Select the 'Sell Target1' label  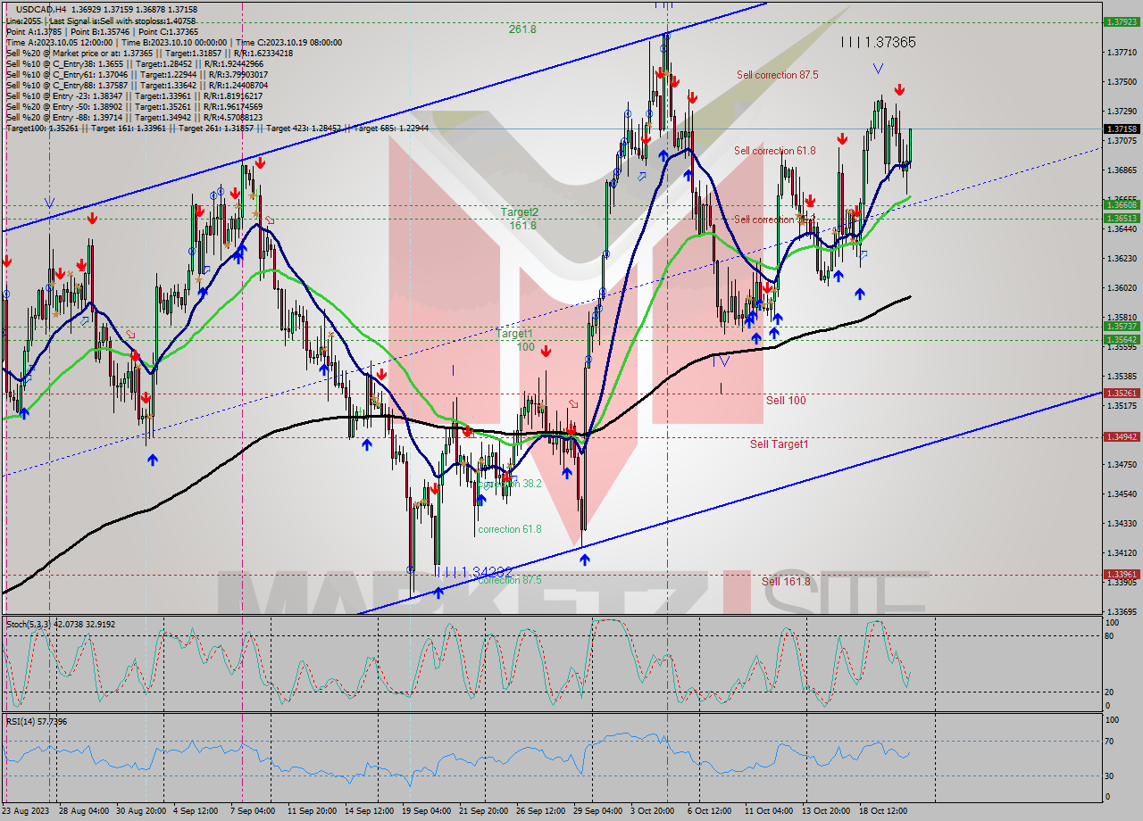pos(779,444)
